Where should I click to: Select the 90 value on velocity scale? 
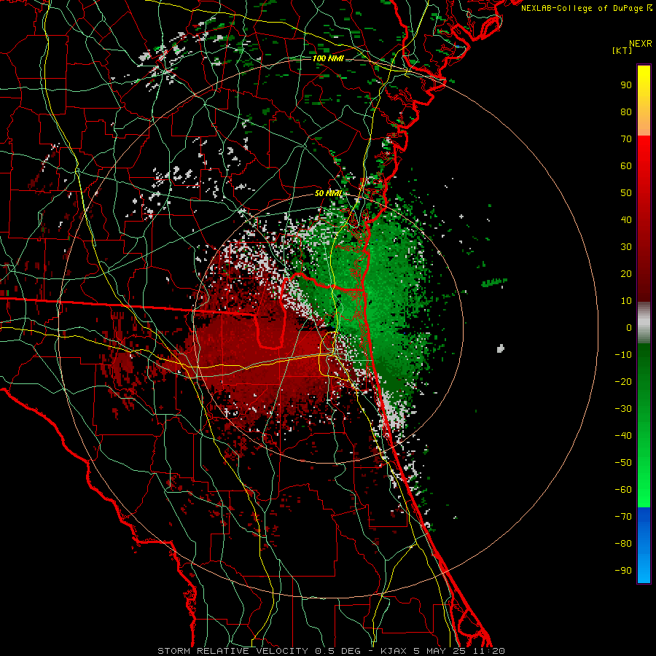pyautogui.click(x=626, y=85)
